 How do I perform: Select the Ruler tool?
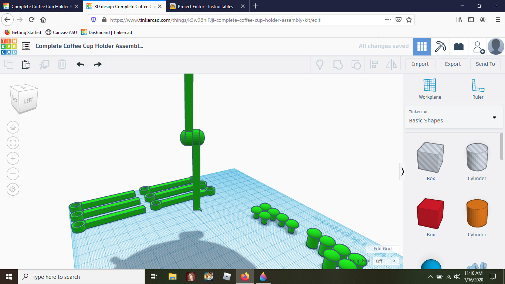pos(478,89)
